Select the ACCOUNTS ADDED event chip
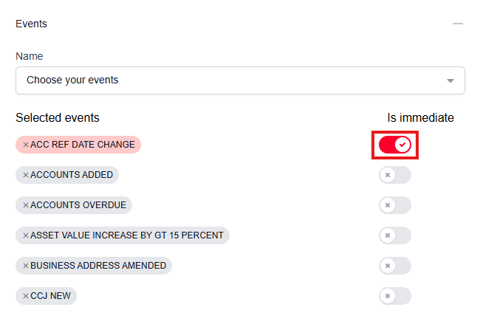 click(72, 175)
